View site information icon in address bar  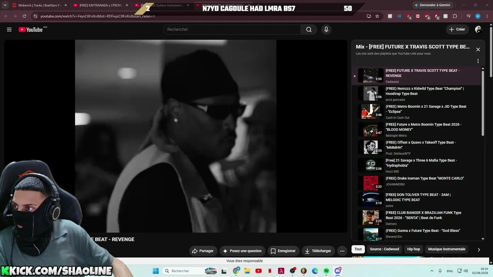[x=35, y=16]
